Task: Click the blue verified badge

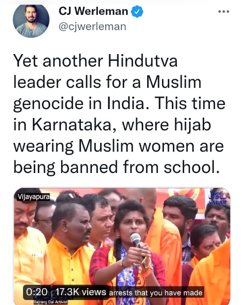Action: click(x=137, y=11)
